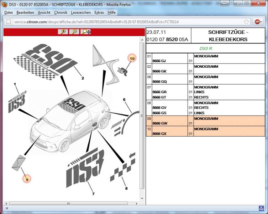Click the scroll right arrow of diagram

coord(136,204)
